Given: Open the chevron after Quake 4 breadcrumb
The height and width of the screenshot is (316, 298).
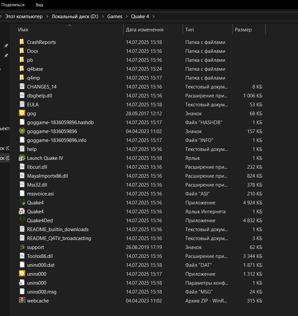Looking at the screenshot, I should click(x=153, y=16).
